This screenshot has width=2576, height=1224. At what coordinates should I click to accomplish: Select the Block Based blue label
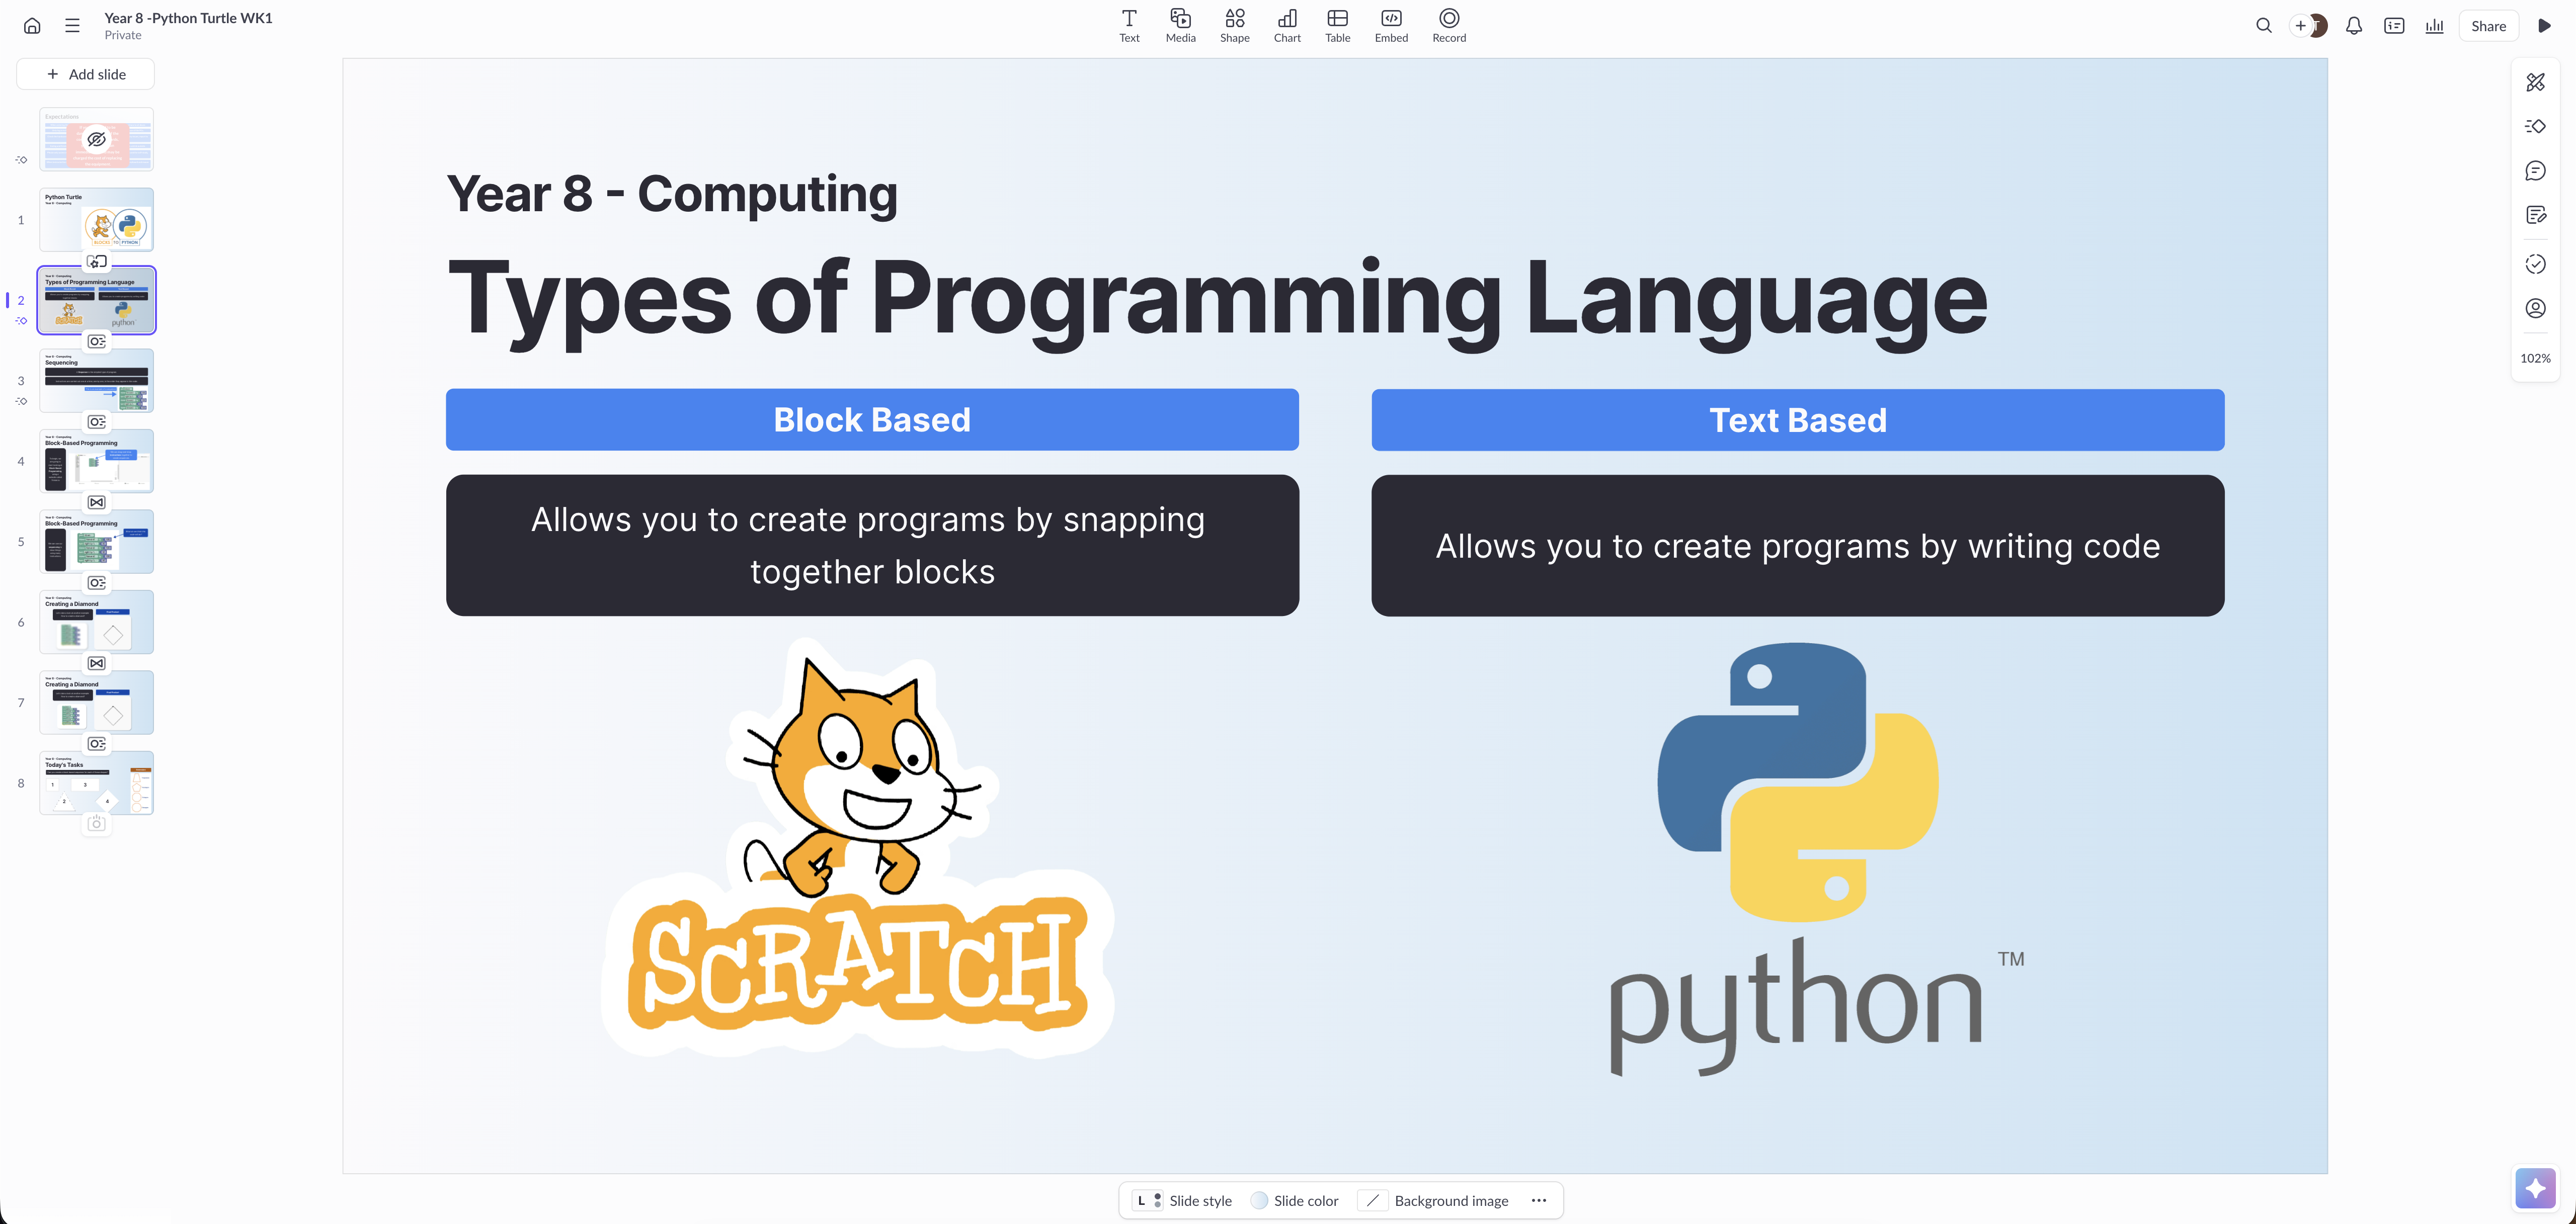pyautogui.click(x=872, y=420)
